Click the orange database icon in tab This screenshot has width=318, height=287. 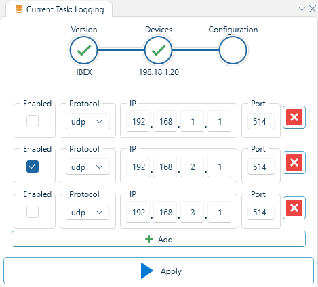click(19, 9)
